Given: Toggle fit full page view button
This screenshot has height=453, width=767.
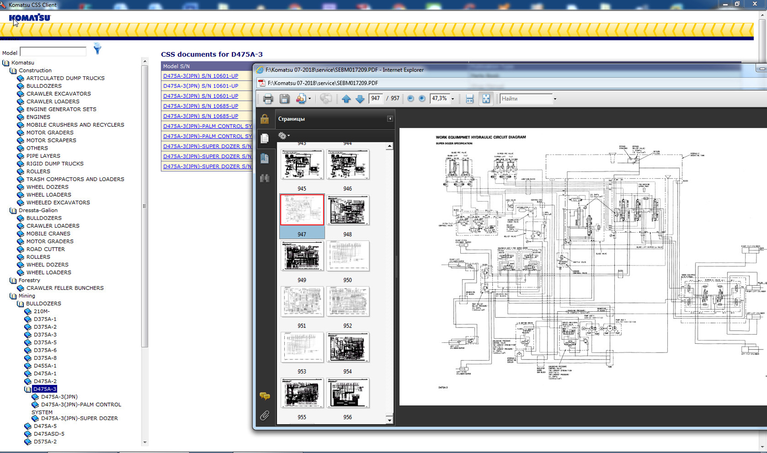Looking at the screenshot, I should 486,99.
